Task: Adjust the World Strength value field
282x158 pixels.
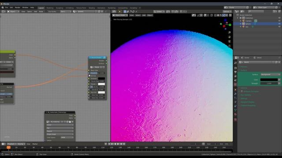Action: click(269, 83)
